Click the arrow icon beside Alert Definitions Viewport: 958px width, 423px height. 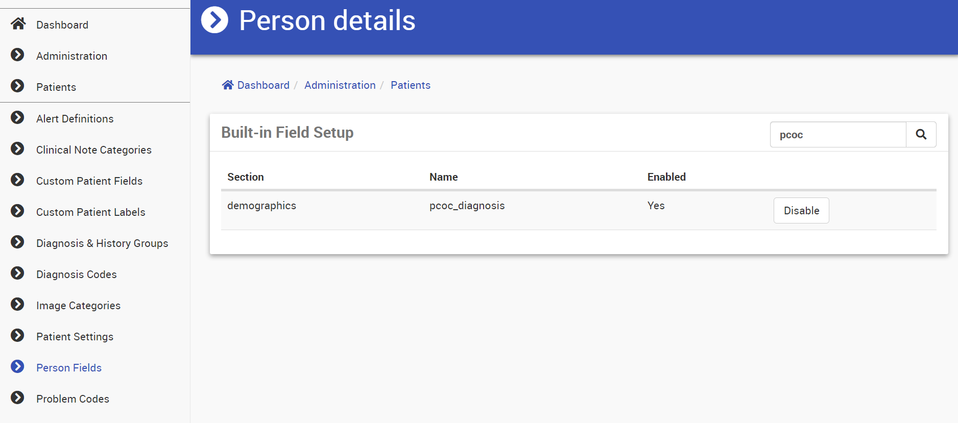tap(18, 117)
